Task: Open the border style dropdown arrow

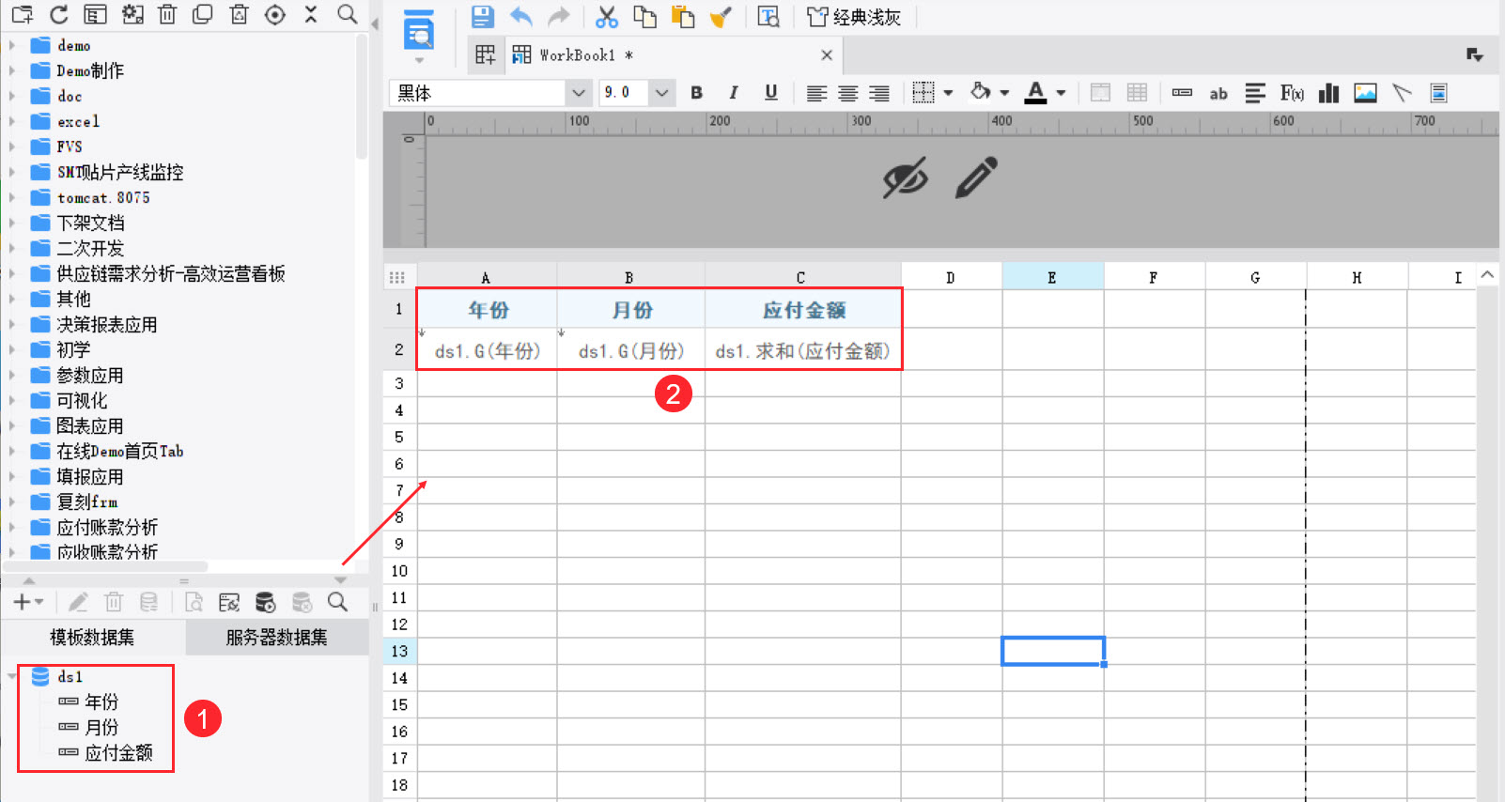Action: click(x=948, y=92)
